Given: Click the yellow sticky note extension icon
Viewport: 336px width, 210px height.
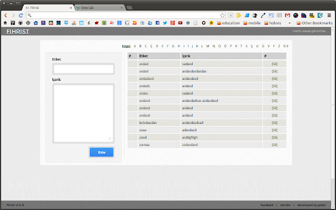Looking at the screenshot, I should pyautogui.click(x=238, y=15).
